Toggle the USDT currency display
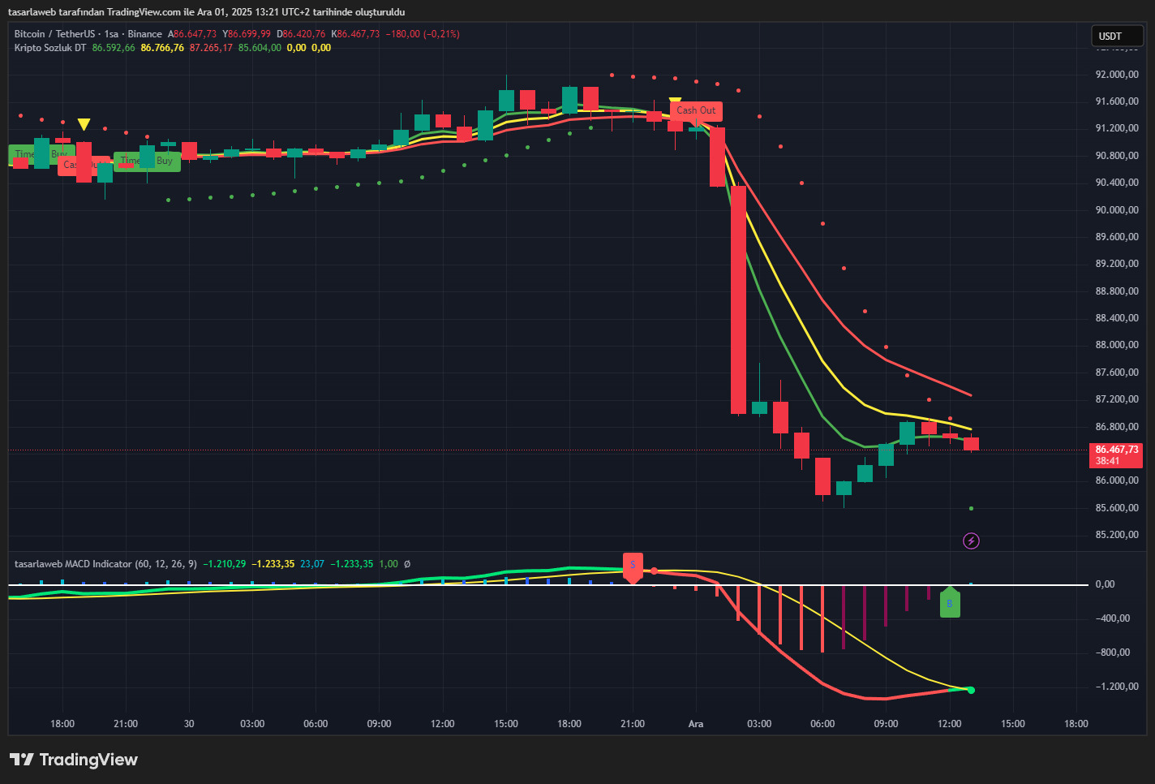1155x784 pixels. coord(1117,36)
